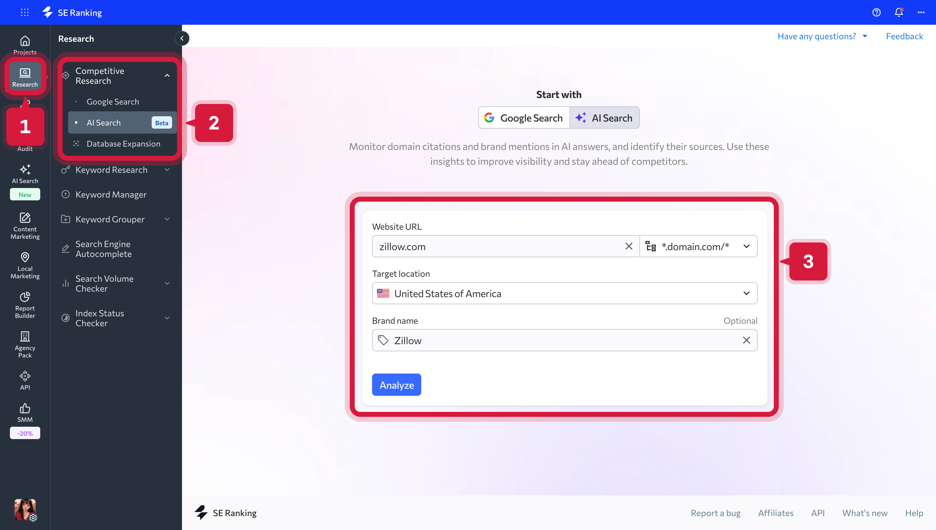936x530 pixels.
Task: Clear the Website URL field
Action: pos(629,246)
